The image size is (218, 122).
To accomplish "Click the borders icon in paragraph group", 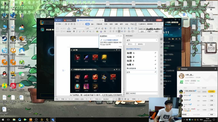I will point(133,31).
